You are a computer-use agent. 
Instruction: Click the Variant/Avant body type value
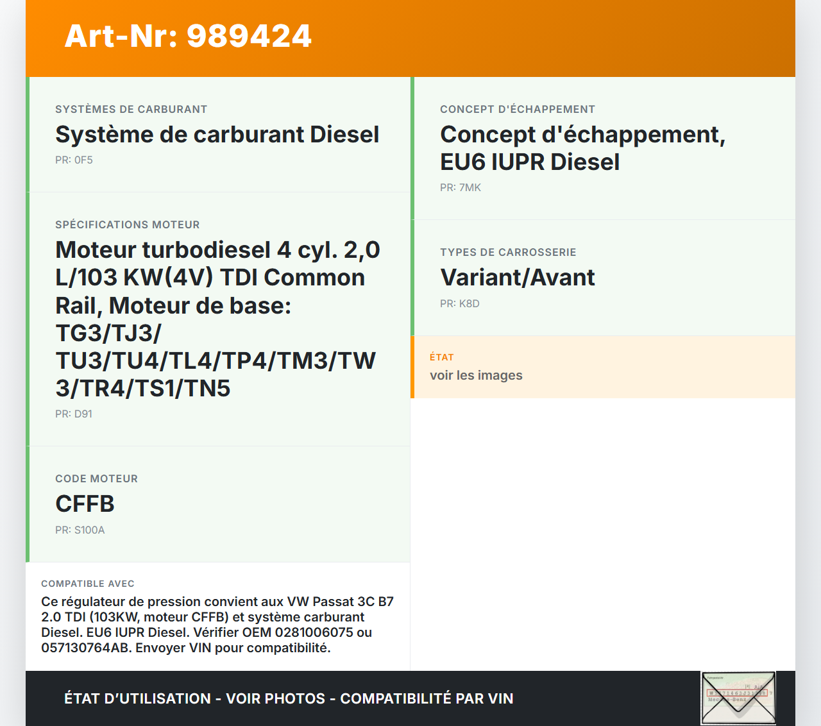[x=517, y=278]
